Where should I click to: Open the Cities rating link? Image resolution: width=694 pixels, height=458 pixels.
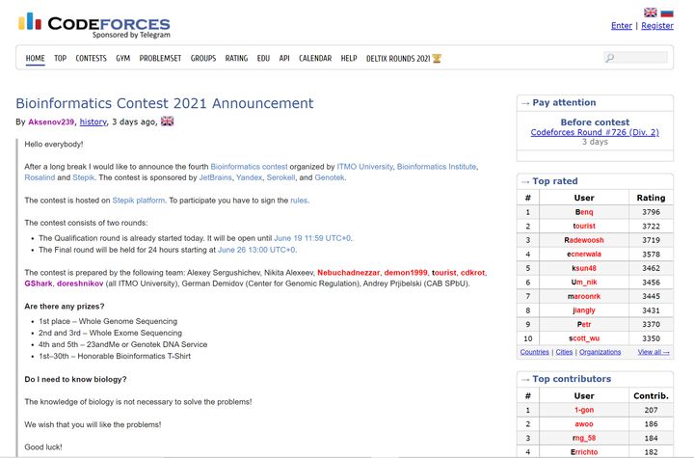pyautogui.click(x=564, y=352)
